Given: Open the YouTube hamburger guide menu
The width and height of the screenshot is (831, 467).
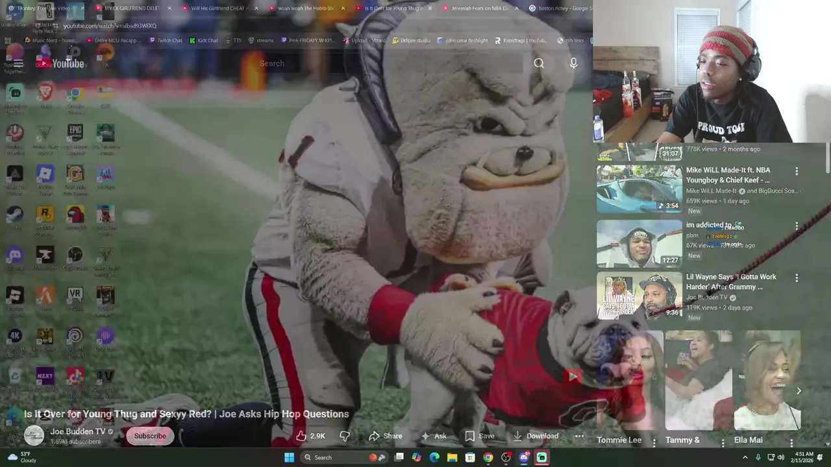Looking at the screenshot, I should [18, 64].
